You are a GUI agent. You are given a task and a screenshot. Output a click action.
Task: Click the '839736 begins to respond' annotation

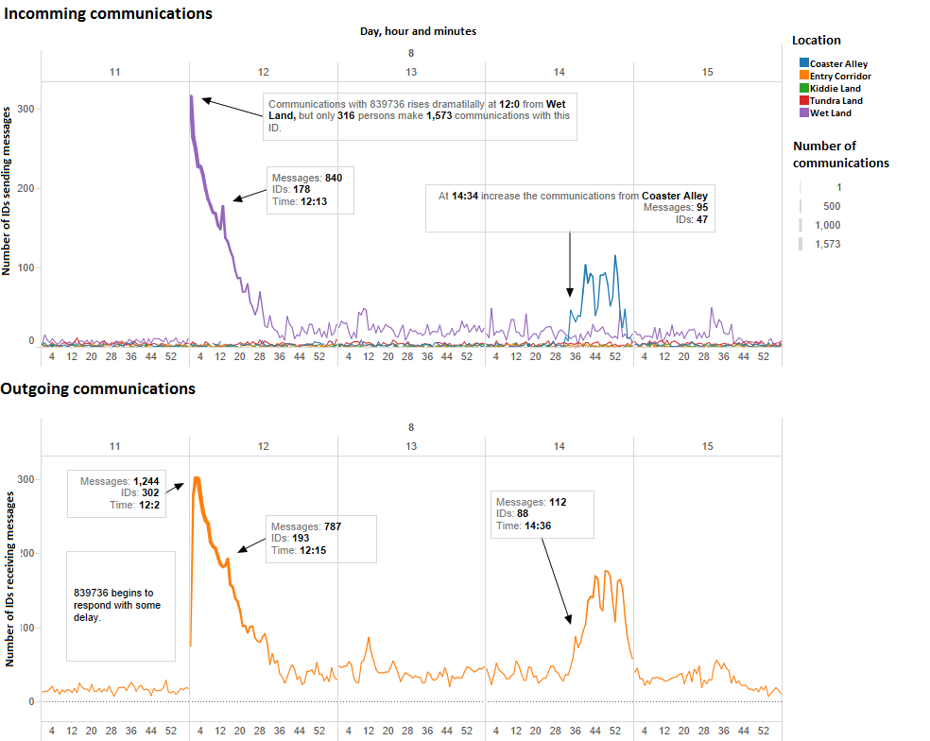[x=120, y=606]
